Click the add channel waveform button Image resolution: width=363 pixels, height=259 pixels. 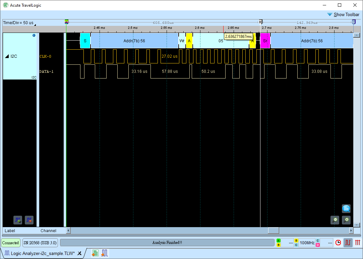tap(18, 220)
